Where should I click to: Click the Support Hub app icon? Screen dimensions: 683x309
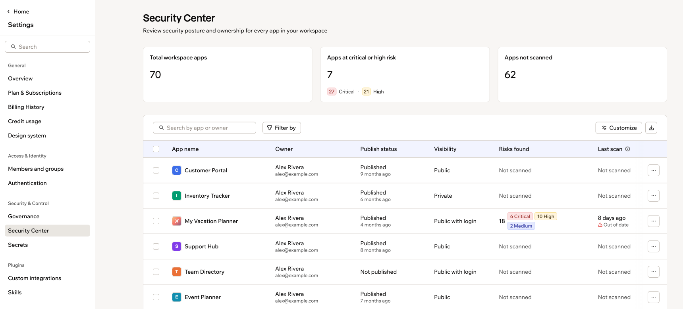pos(177,246)
